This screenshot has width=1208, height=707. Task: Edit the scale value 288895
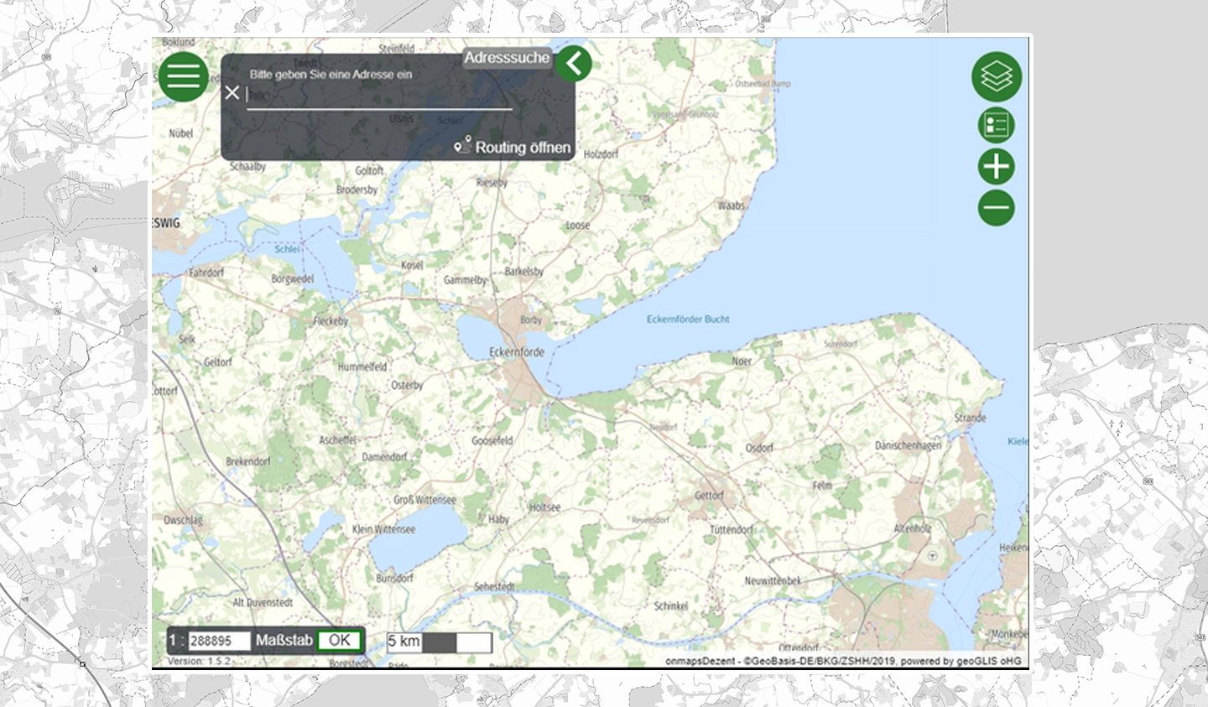point(218,641)
